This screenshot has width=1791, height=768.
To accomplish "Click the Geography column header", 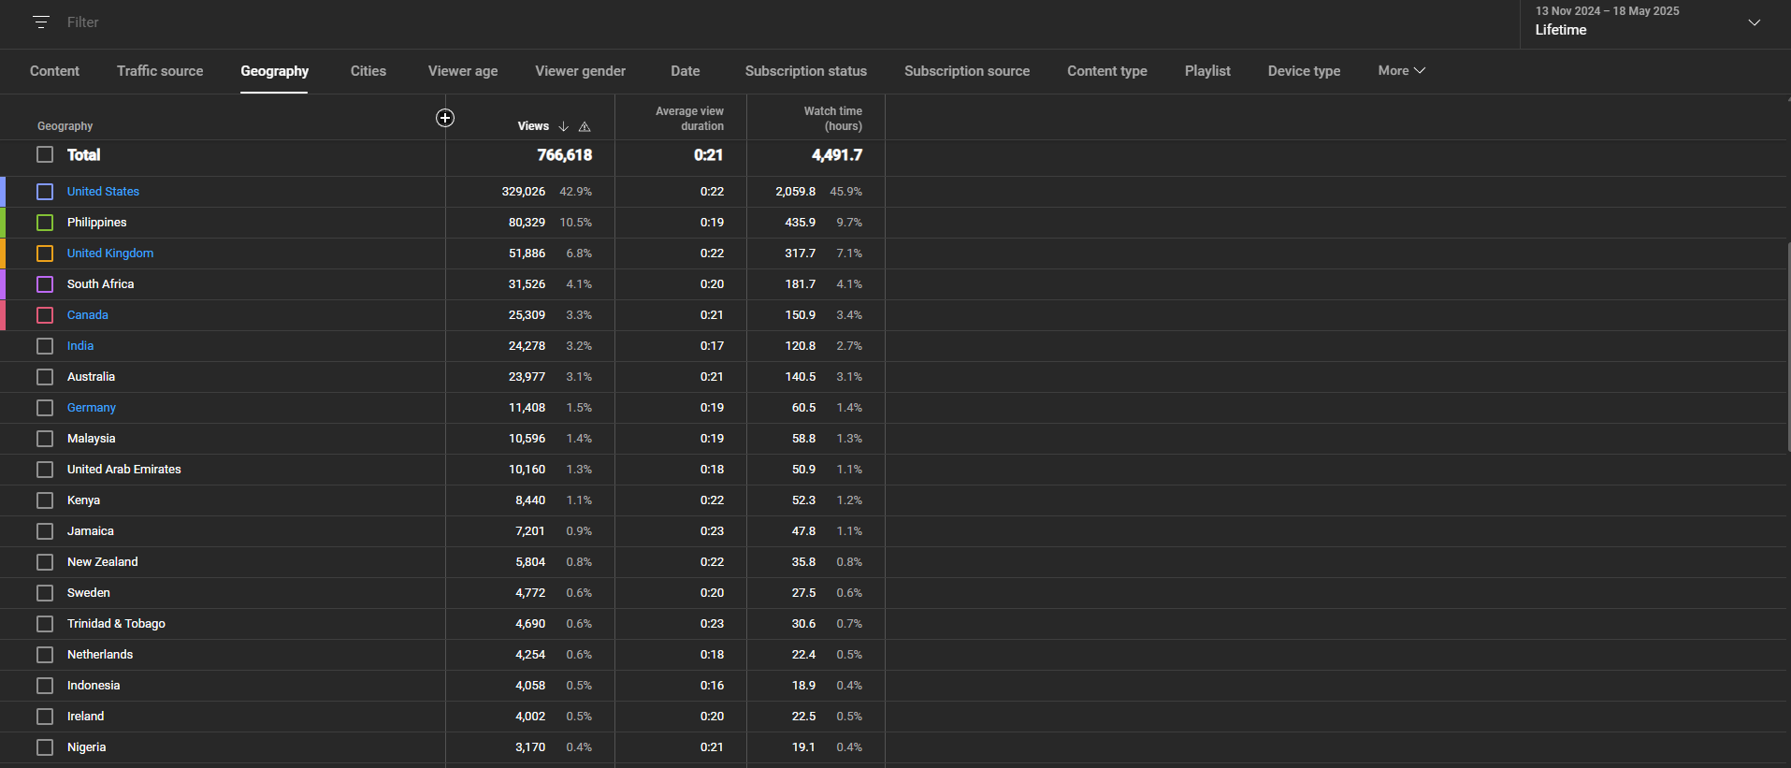I will point(65,126).
